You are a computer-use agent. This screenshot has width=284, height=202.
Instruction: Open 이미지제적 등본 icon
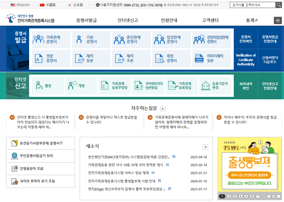click(199, 58)
